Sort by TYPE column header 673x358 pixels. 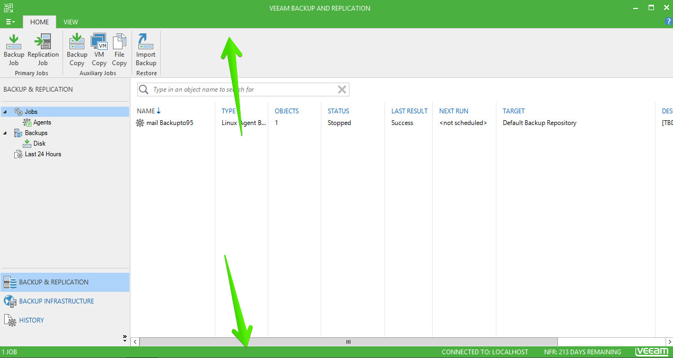click(229, 111)
